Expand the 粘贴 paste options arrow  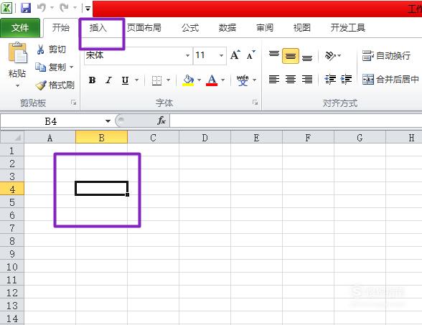coord(17,86)
